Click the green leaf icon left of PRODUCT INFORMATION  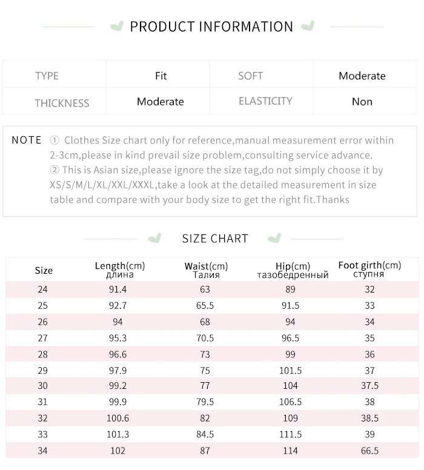click(117, 26)
